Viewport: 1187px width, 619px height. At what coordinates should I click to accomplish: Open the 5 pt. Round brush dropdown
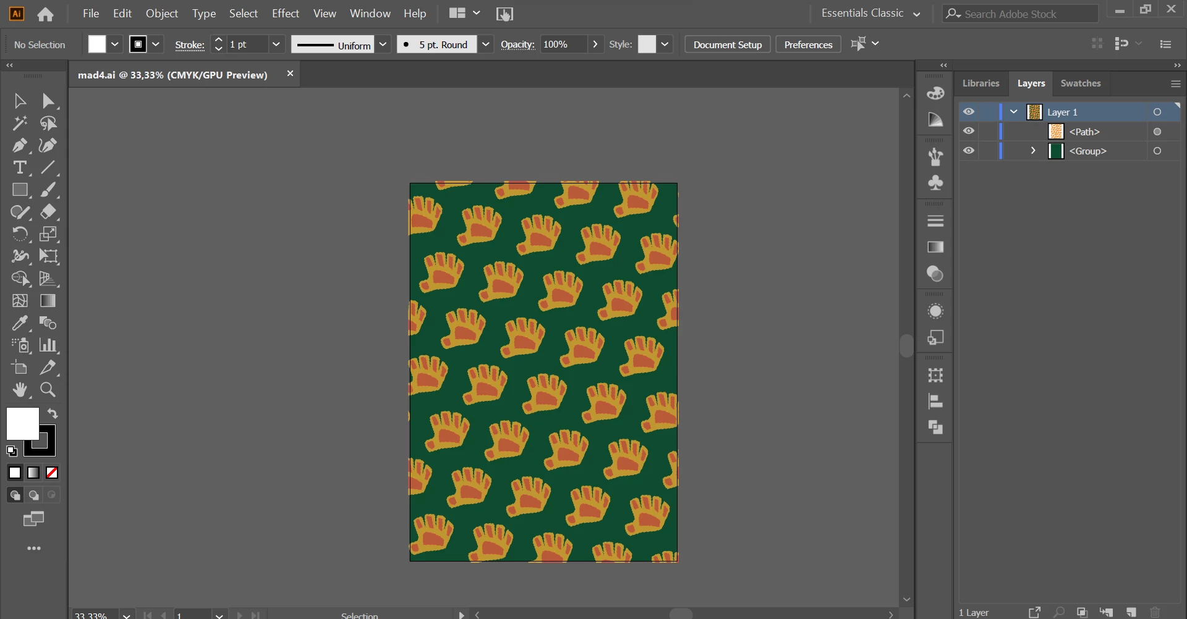pyautogui.click(x=486, y=44)
